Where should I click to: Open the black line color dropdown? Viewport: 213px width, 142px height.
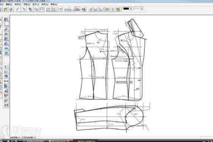click(x=131, y=8)
